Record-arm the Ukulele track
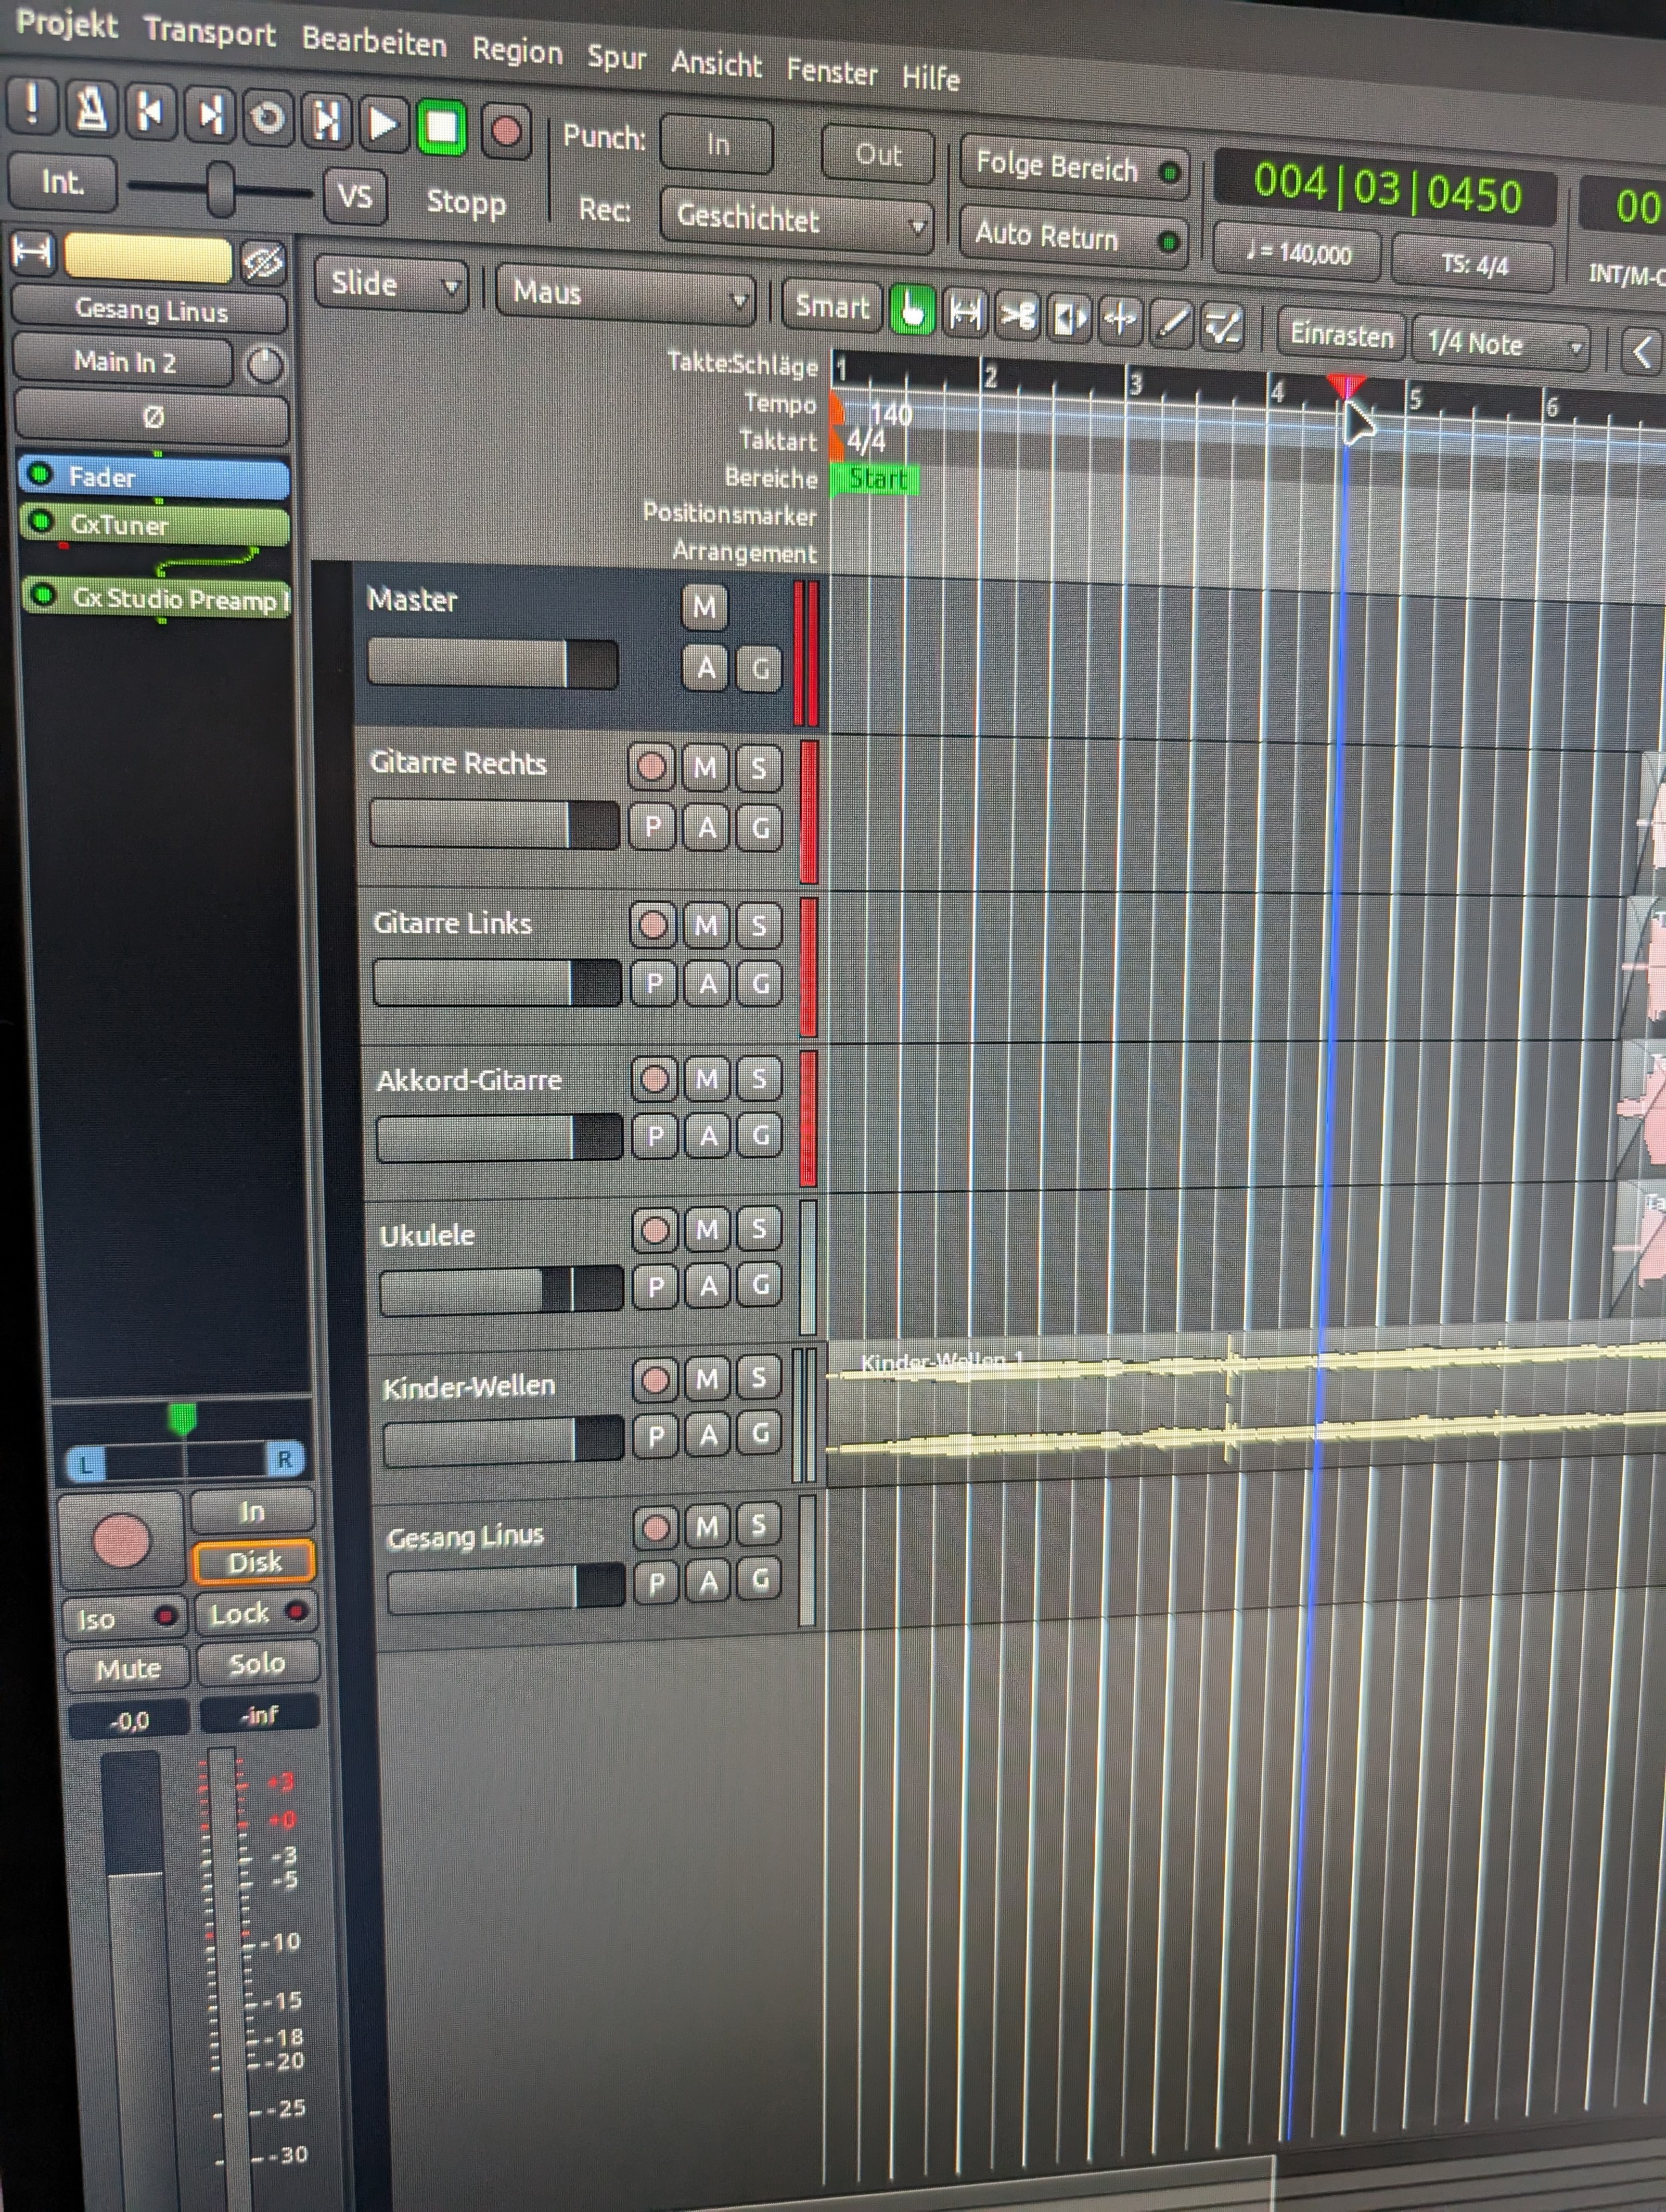Image resolution: width=1666 pixels, height=2212 pixels. tap(655, 1229)
